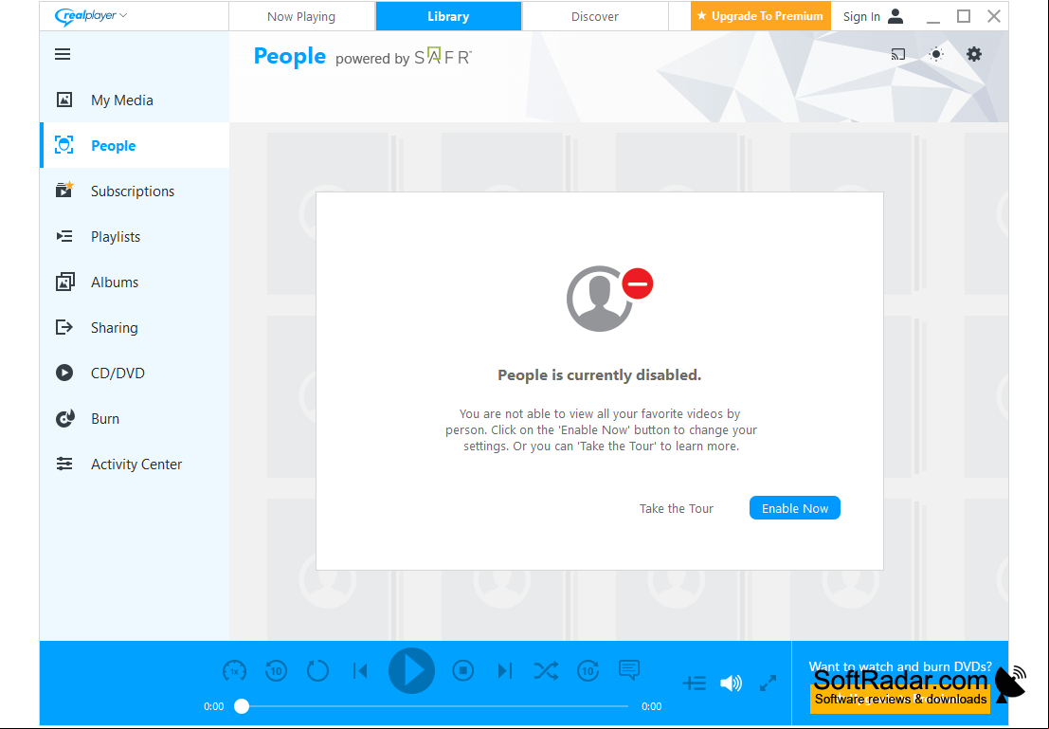Switch to the Now Playing tab
This screenshot has height=729, width=1049.
click(x=301, y=16)
